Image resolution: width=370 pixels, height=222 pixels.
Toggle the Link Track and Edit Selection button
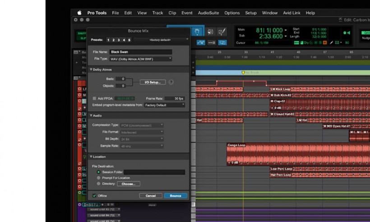point(222,43)
